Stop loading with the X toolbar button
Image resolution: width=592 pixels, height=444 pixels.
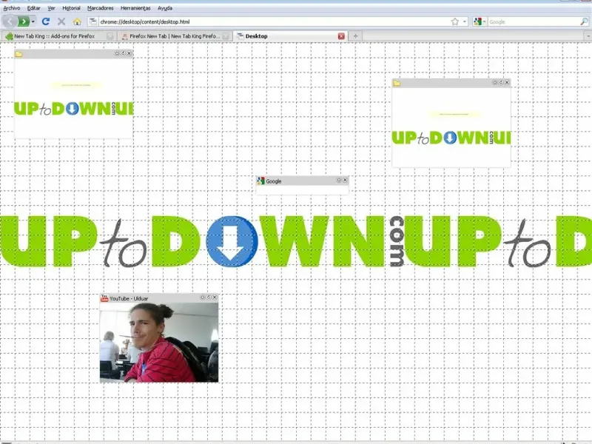[61, 21]
